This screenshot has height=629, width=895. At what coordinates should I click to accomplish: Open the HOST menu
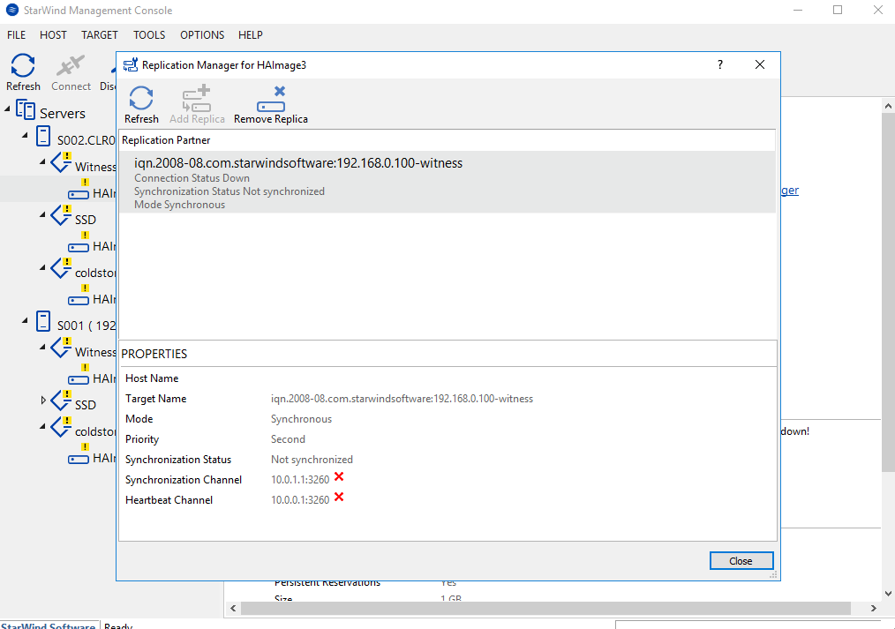coord(53,35)
